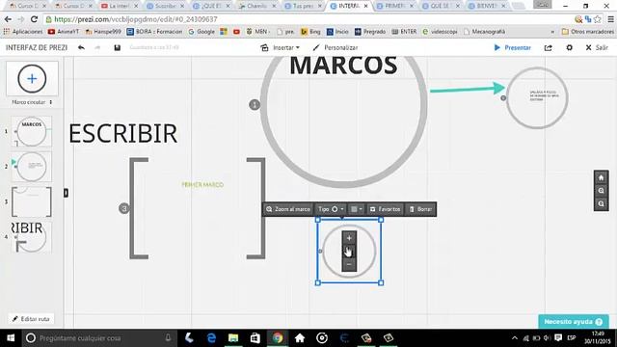The height and width of the screenshot is (347, 617).
Task: Click the undo arrow in Prezi toolbar
Action: (x=81, y=47)
